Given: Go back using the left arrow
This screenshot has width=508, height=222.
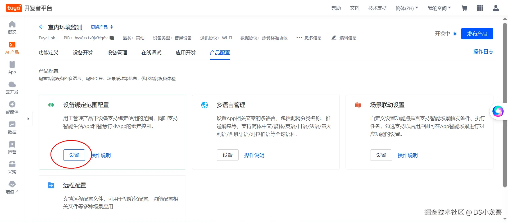Looking at the screenshot, I should tap(41, 27).
